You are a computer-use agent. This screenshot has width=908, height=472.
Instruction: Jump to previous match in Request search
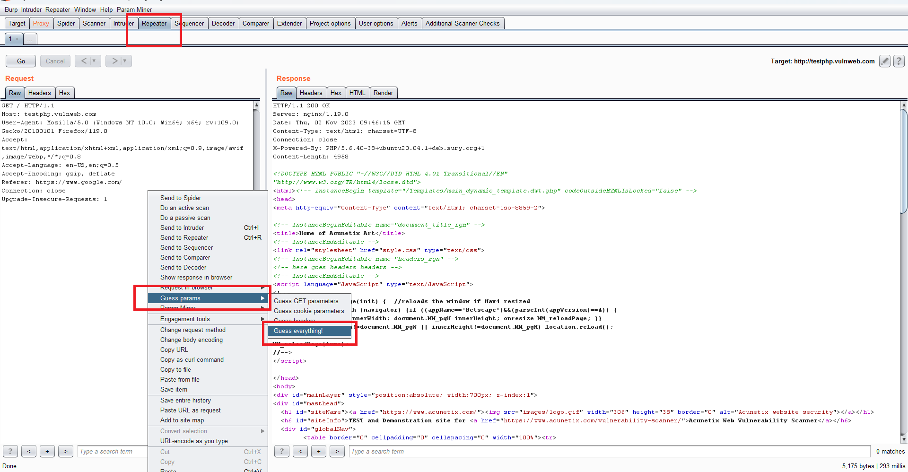coord(29,451)
